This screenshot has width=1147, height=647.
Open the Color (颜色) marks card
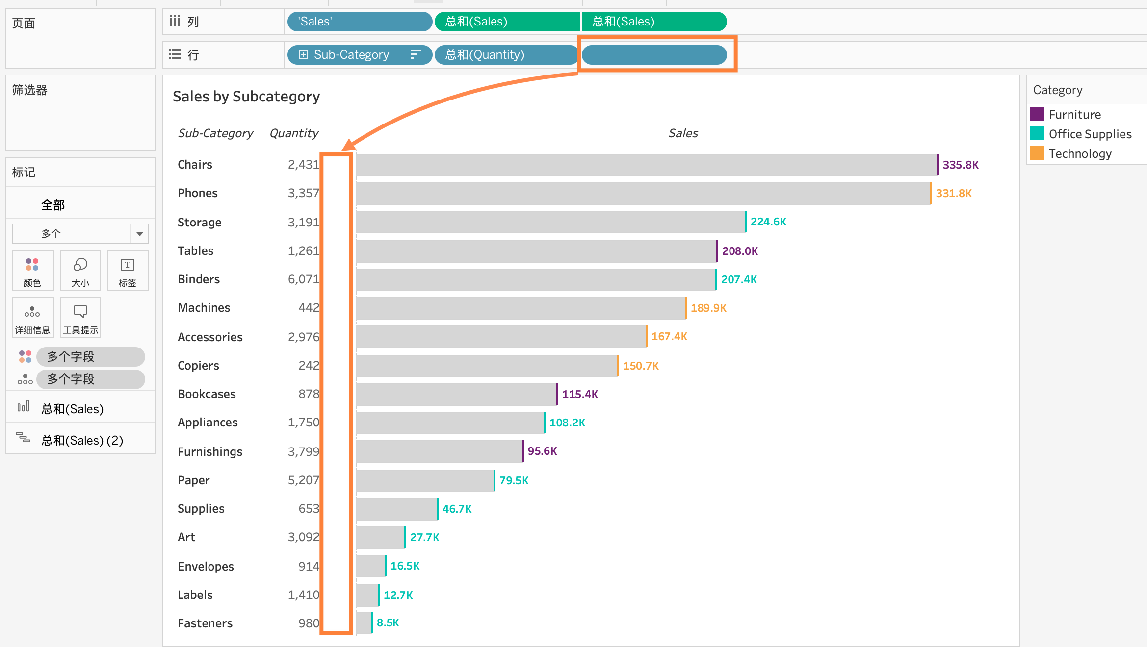click(x=32, y=271)
